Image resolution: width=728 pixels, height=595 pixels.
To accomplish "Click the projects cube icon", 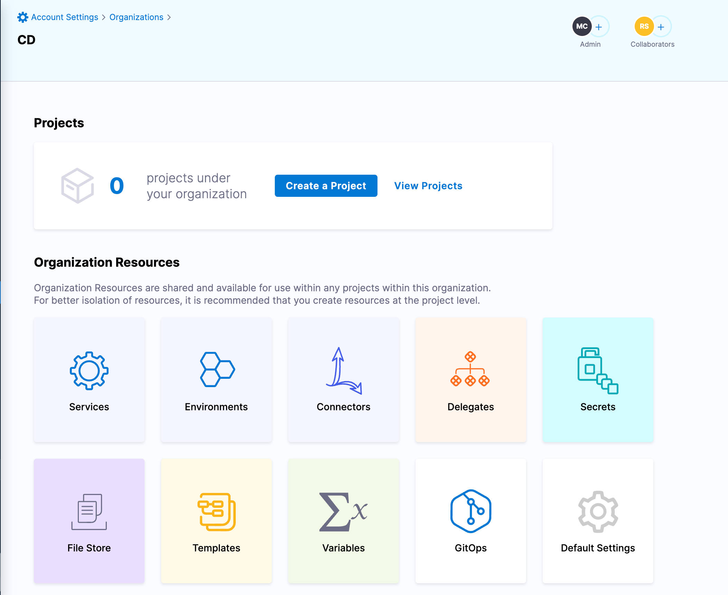I will tap(77, 186).
